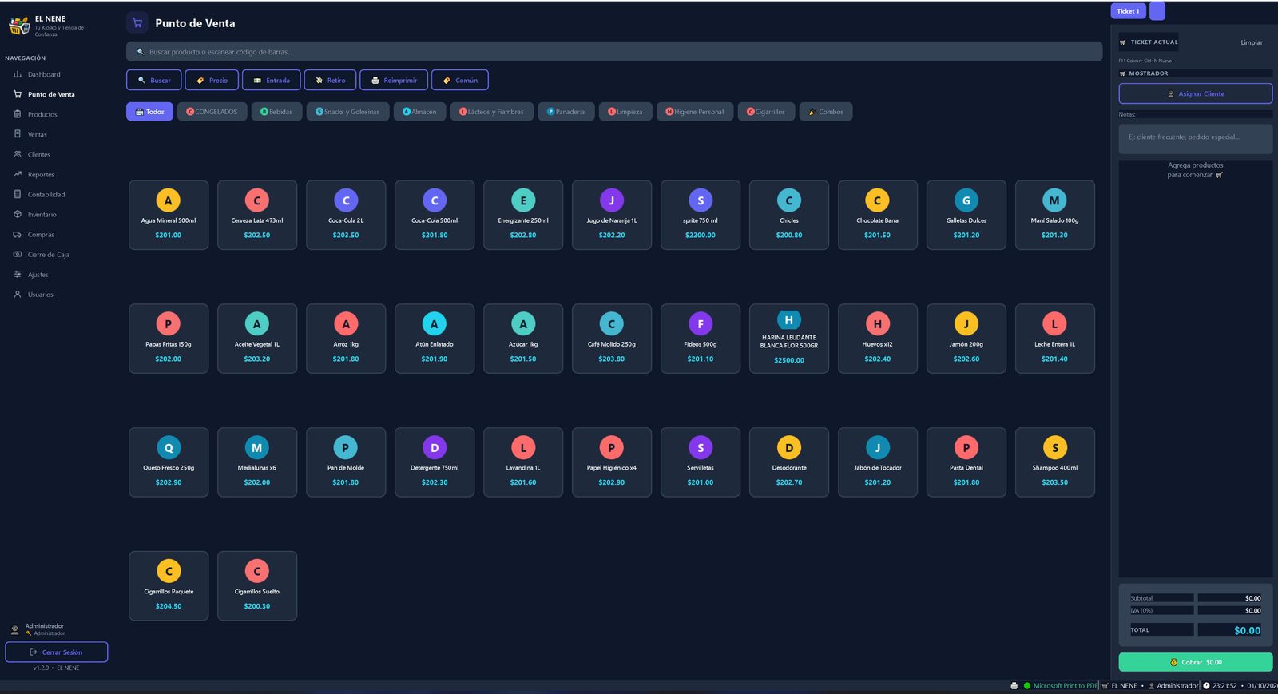This screenshot has height=694, width=1278.
Task: Focus the Notas text field
Action: [x=1196, y=137]
